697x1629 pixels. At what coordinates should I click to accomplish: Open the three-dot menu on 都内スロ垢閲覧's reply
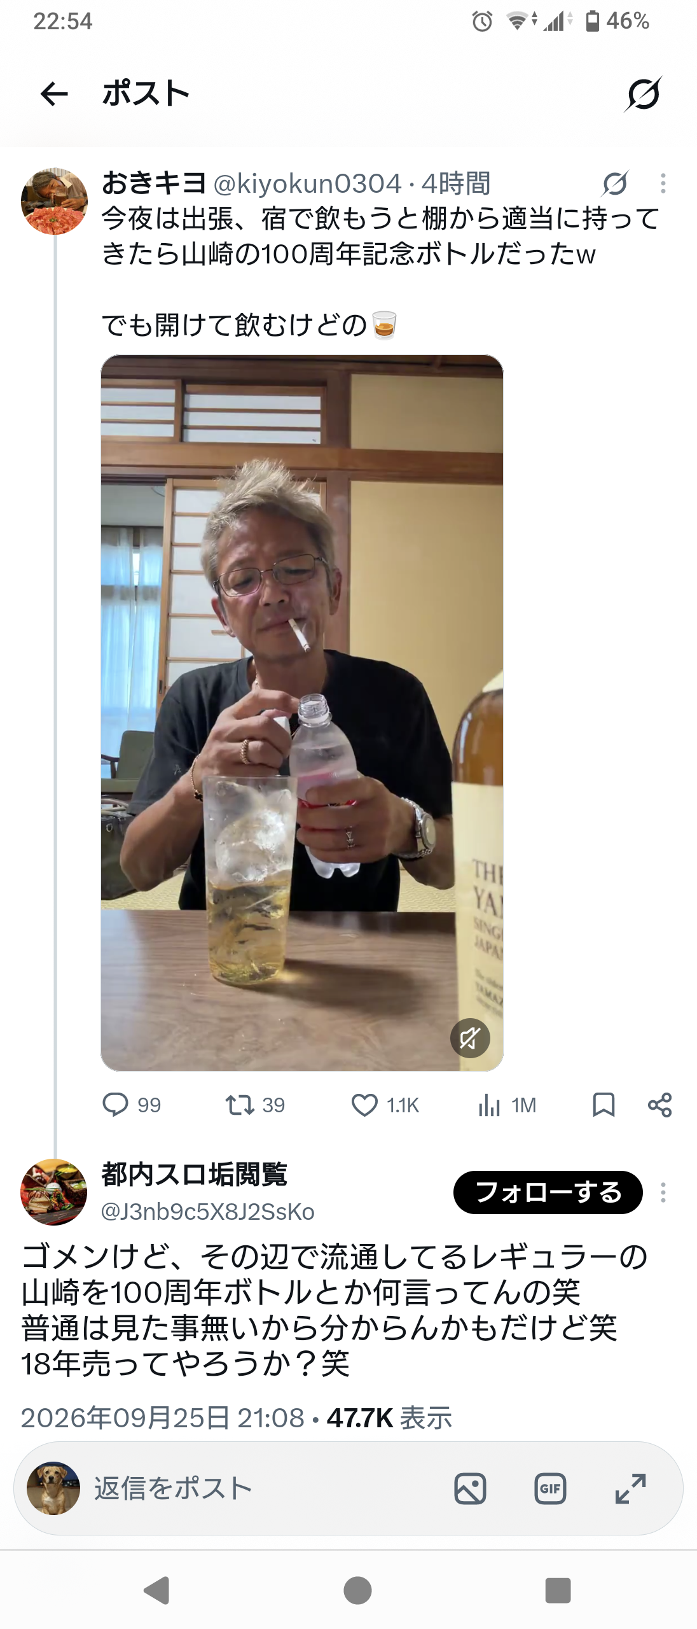click(x=663, y=1192)
